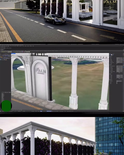The height and width of the screenshot is (155, 124).
Task: Open the Edit menu
Action: [2, 46]
